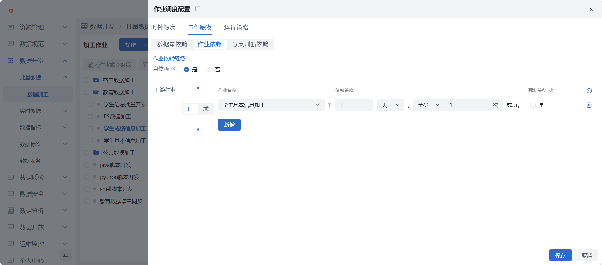Delete the 学生基本信息加工 dependency row
Screen dimensions: 602x265
tap(589, 105)
